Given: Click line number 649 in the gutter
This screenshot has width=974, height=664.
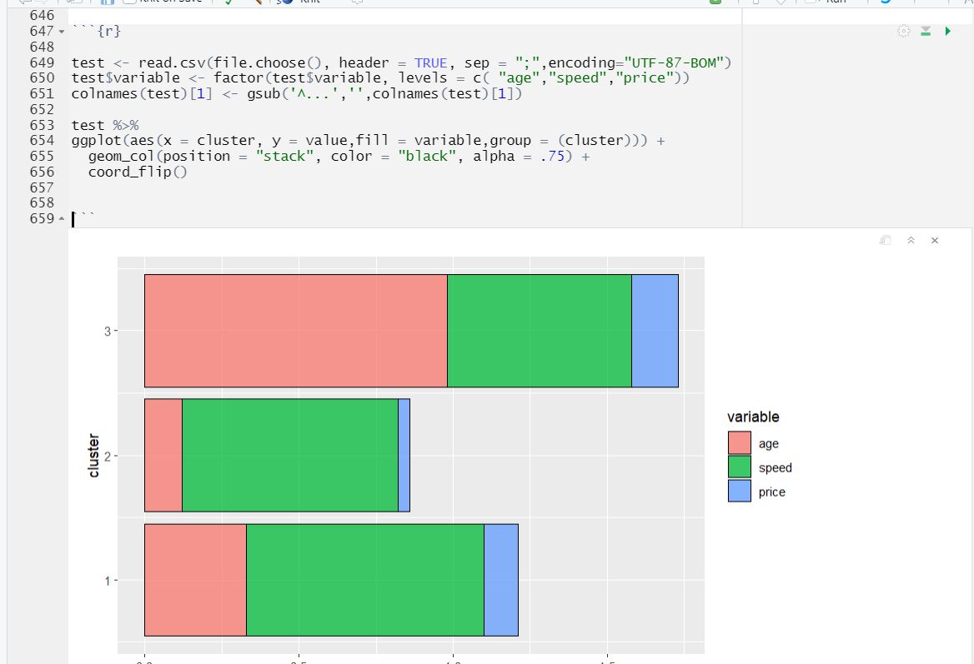Looking at the screenshot, I should tap(42, 62).
